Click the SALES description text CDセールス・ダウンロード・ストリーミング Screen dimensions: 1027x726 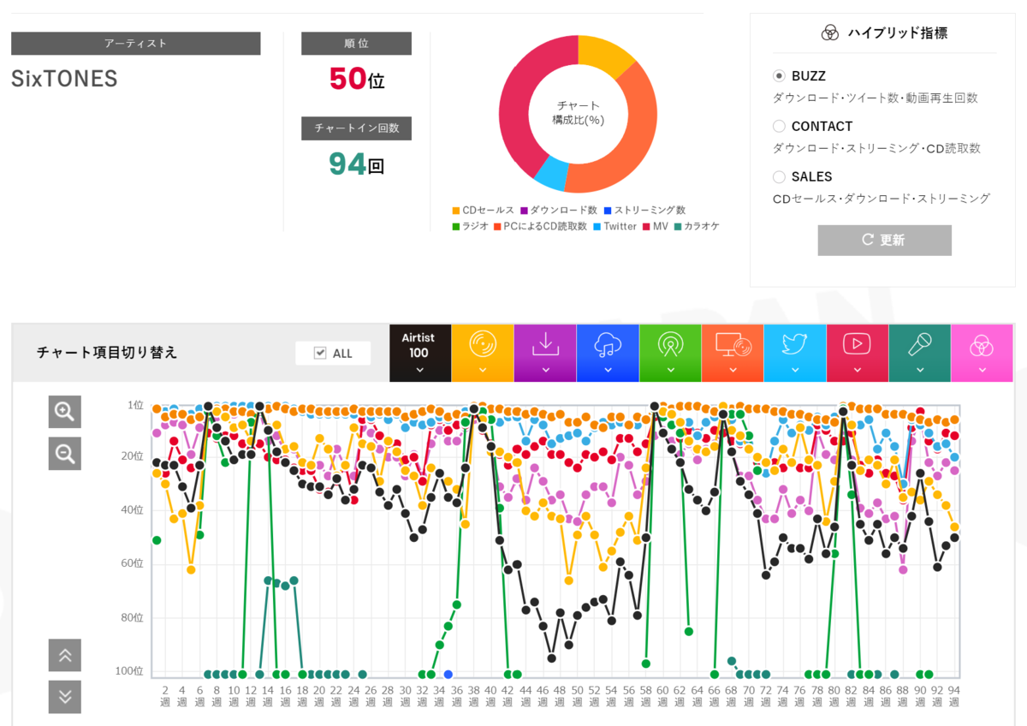(882, 199)
